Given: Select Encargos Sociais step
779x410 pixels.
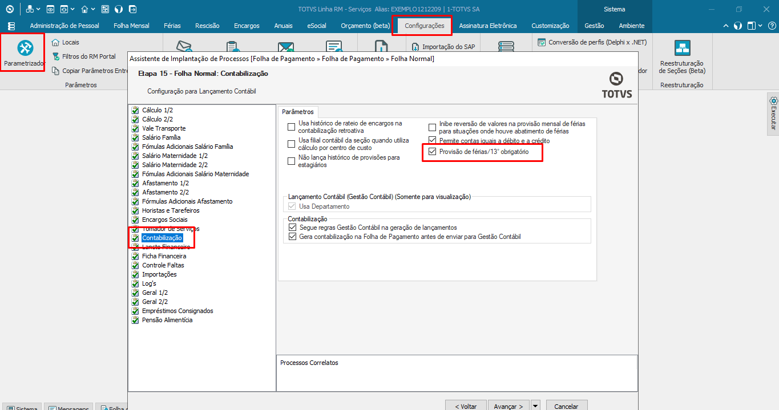Looking at the screenshot, I should [x=164, y=220].
